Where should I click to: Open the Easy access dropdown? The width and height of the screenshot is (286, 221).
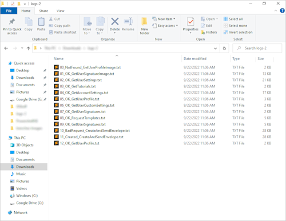[x=165, y=26]
